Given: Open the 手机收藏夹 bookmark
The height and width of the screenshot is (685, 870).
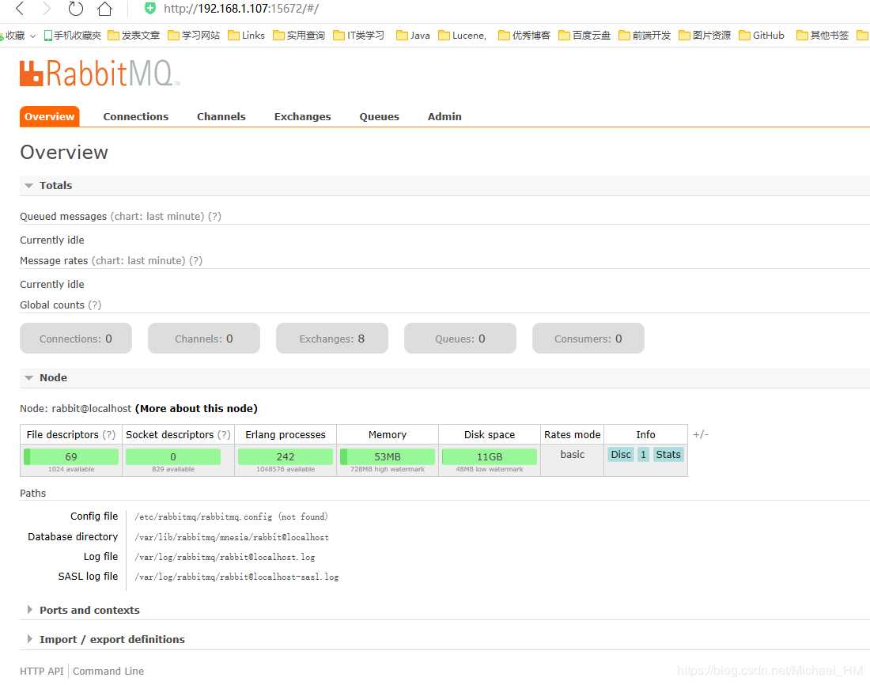Looking at the screenshot, I should (x=72, y=36).
